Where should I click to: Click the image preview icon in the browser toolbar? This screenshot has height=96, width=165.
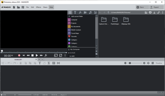(150, 13)
